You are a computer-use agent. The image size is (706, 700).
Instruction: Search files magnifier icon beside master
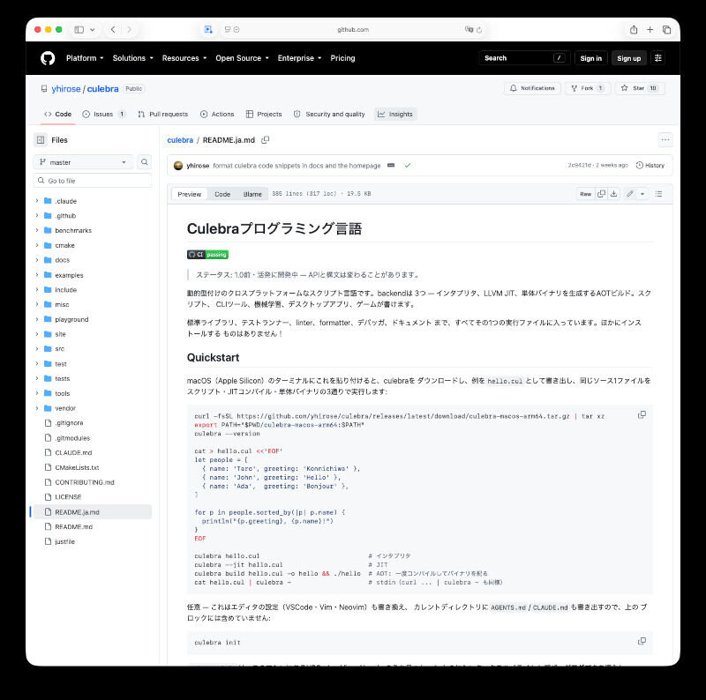click(x=144, y=162)
